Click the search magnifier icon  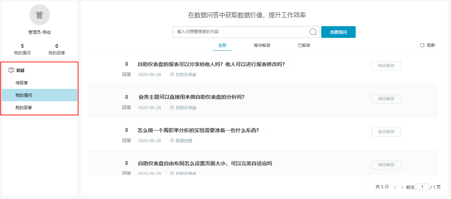click(x=313, y=32)
